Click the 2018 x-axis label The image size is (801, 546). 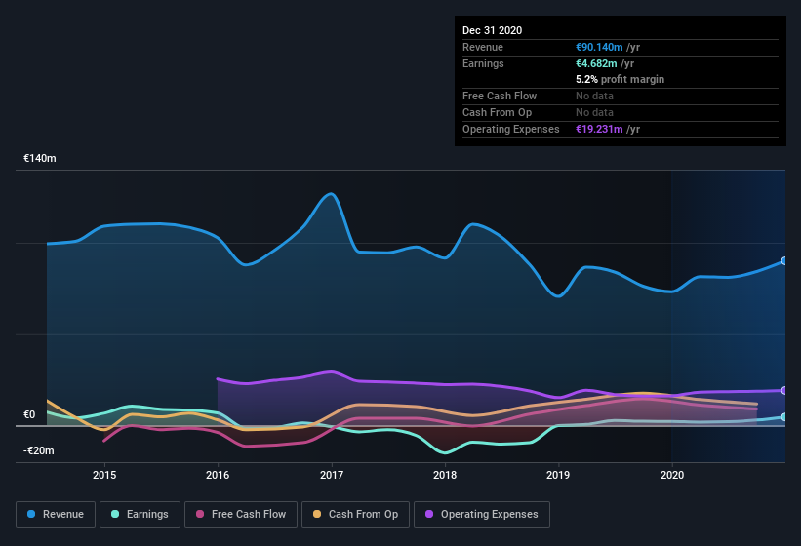coord(445,475)
